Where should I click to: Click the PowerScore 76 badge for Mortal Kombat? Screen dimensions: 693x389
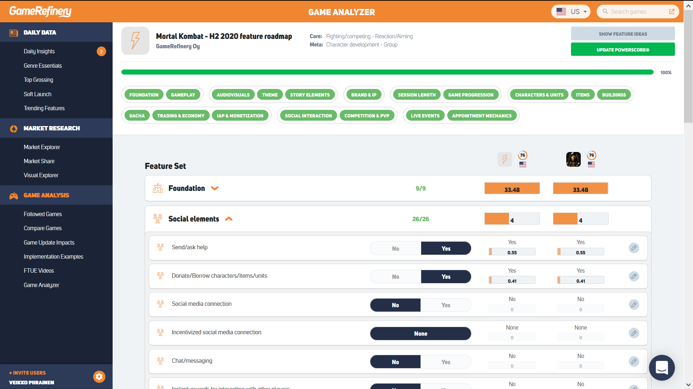coord(591,155)
